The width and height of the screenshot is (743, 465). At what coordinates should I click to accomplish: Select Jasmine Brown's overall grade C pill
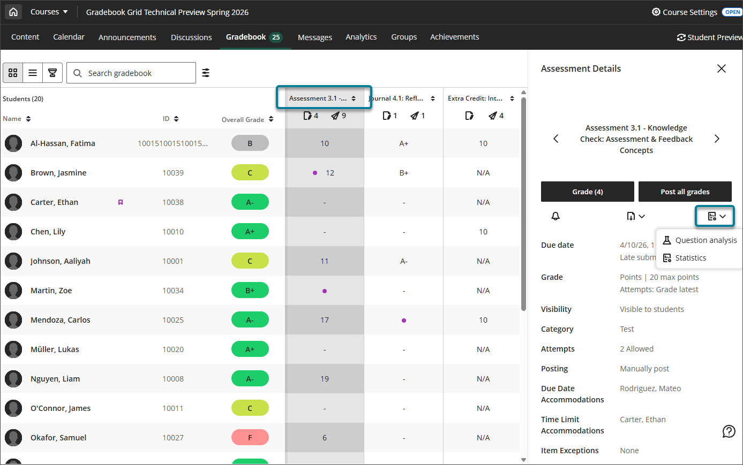click(x=250, y=173)
